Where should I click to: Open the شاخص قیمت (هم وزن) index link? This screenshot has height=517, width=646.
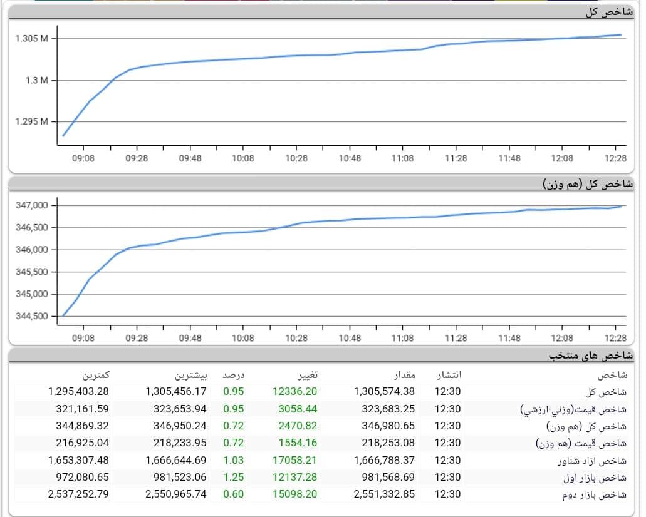pyautogui.click(x=581, y=443)
